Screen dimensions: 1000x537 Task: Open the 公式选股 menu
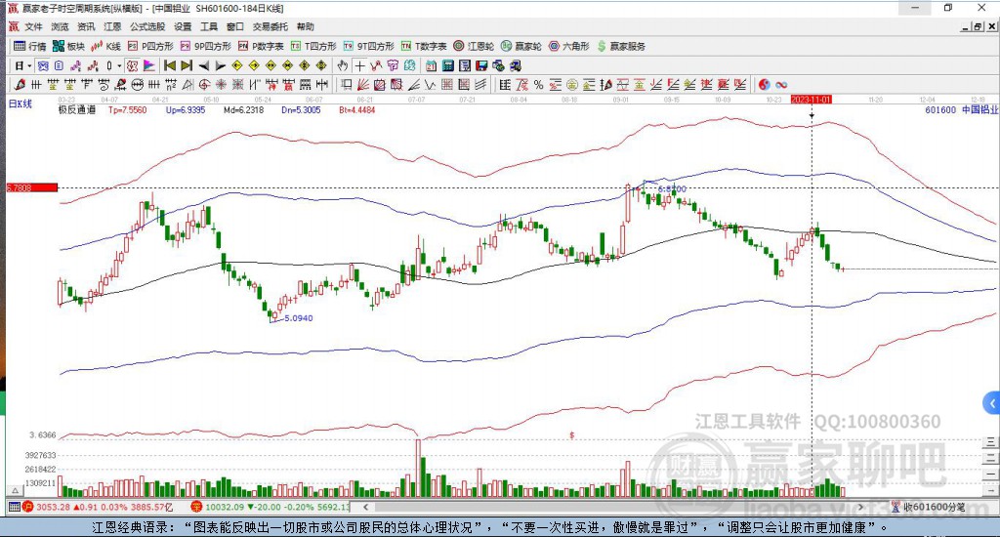(x=147, y=26)
